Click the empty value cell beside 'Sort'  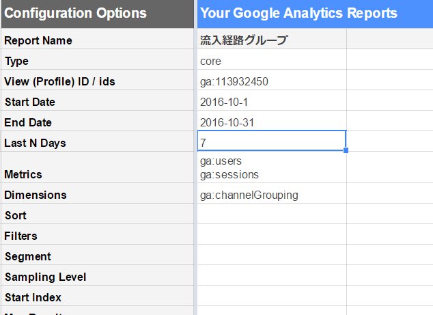tap(272, 214)
